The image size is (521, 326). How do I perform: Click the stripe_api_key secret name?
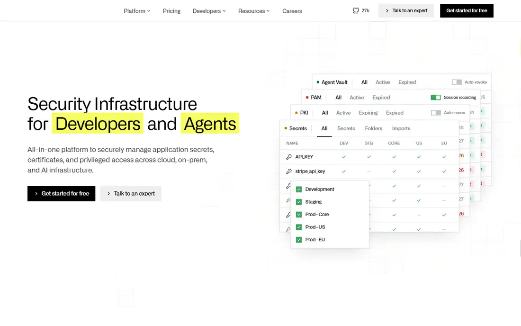click(x=310, y=172)
